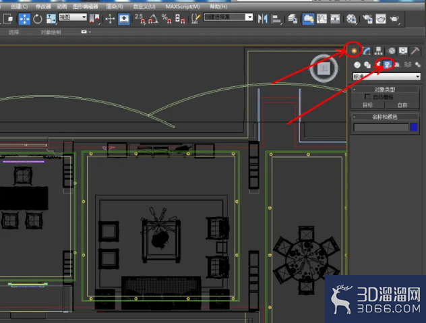
Task: Open the Layer Manager icon
Action: click(293, 19)
